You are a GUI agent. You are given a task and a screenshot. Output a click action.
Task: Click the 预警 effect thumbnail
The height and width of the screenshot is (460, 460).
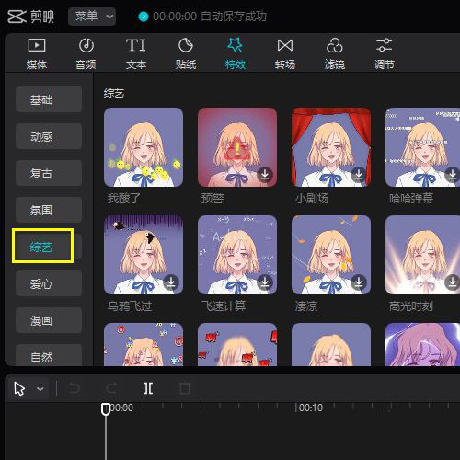237,147
